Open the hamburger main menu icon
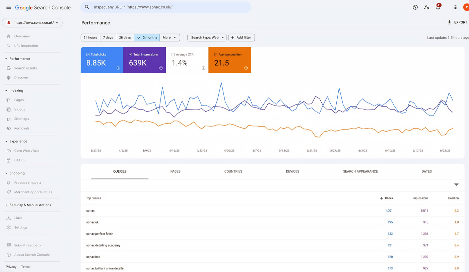469x272 pixels. [x=8, y=7]
